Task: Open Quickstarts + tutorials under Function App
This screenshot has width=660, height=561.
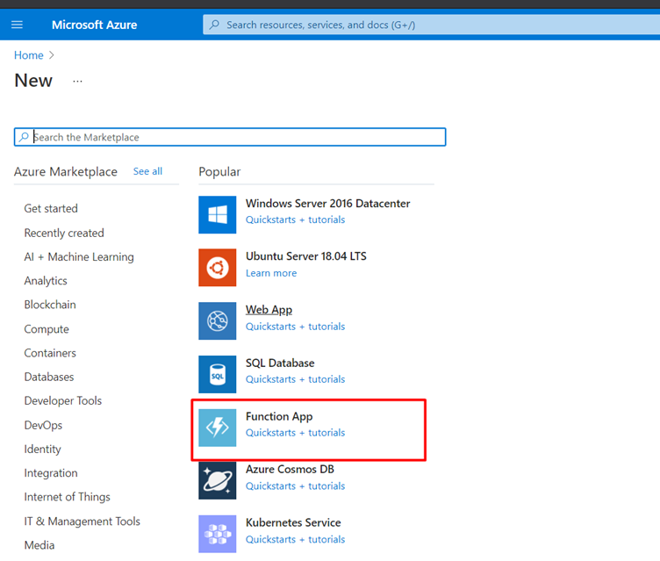Action: tap(296, 433)
